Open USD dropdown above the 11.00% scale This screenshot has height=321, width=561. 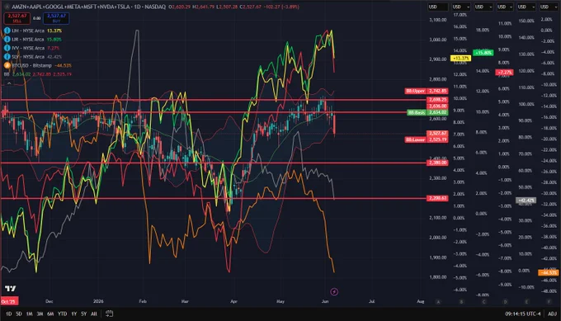pos(505,7)
